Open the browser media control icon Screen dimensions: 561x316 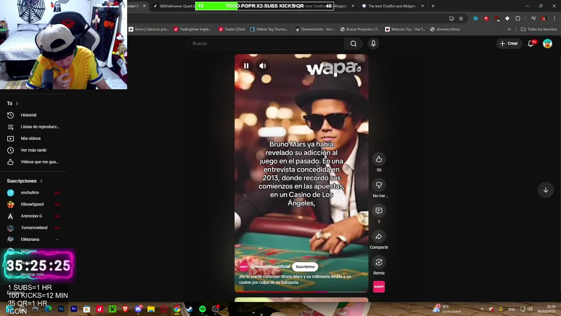533,18
